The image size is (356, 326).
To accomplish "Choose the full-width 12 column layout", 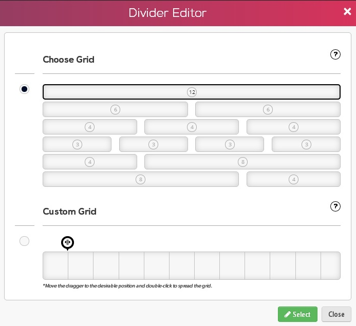I will (192, 92).
